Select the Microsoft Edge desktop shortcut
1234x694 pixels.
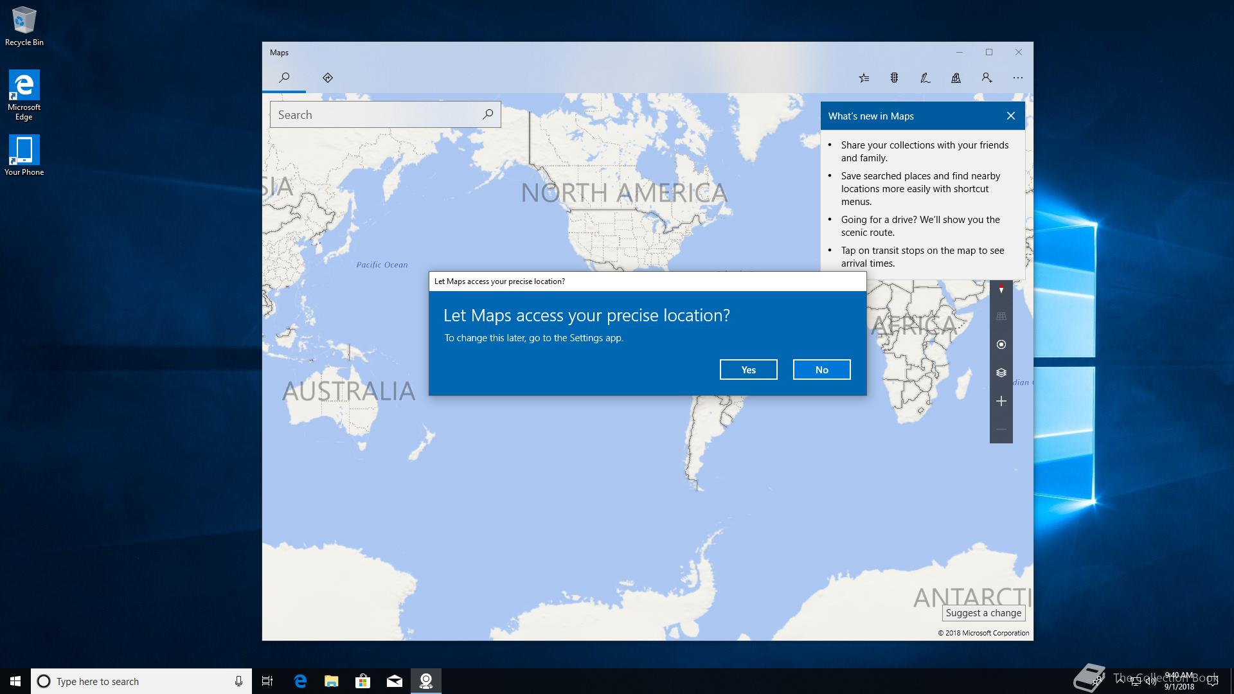pyautogui.click(x=24, y=95)
